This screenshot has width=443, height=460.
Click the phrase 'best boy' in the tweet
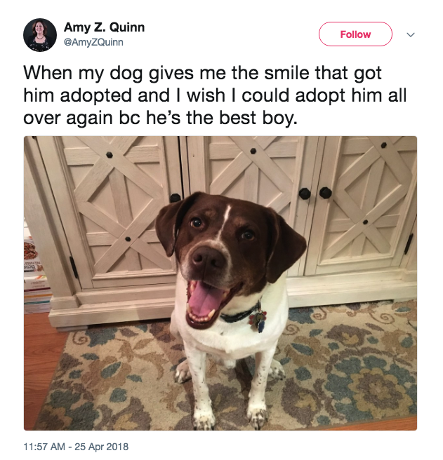pyautogui.click(x=258, y=118)
